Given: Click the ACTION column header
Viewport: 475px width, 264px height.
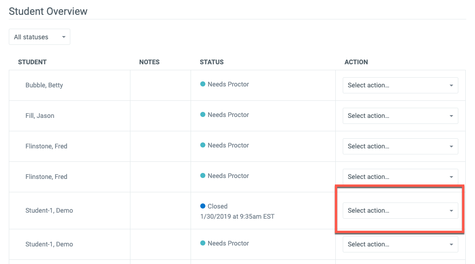Looking at the screenshot, I should (x=356, y=62).
